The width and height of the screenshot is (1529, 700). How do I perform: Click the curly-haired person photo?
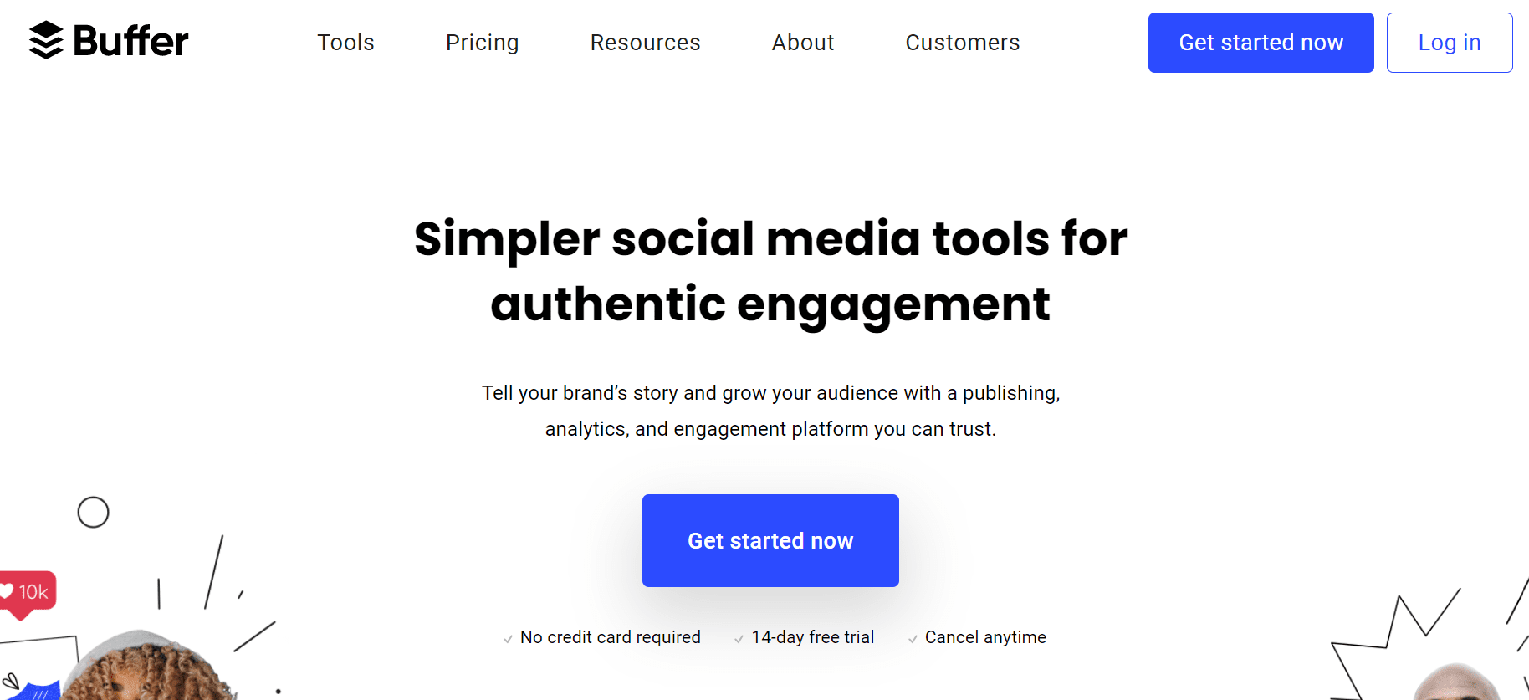pyautogui.click(x=146, y=667)
